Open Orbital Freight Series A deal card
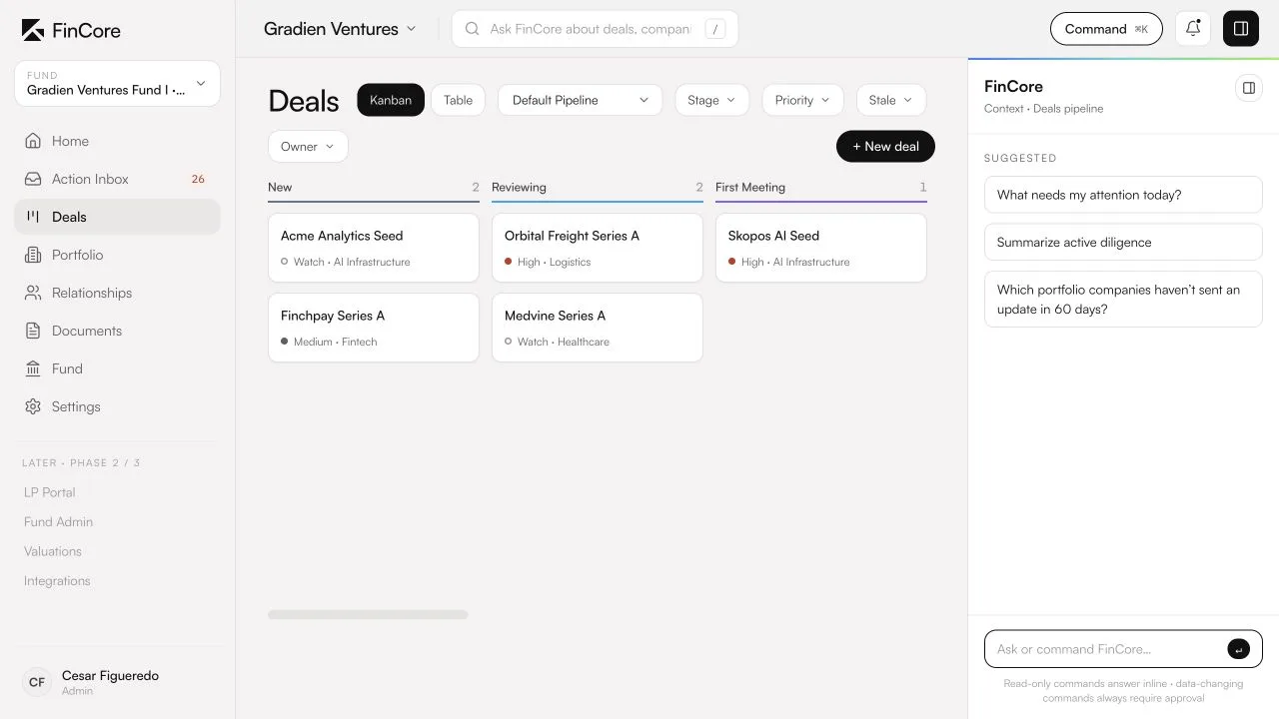 point(598,248)
